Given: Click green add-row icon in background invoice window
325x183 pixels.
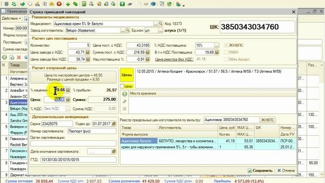Looking at the screenshot, I should coord(5,57).
